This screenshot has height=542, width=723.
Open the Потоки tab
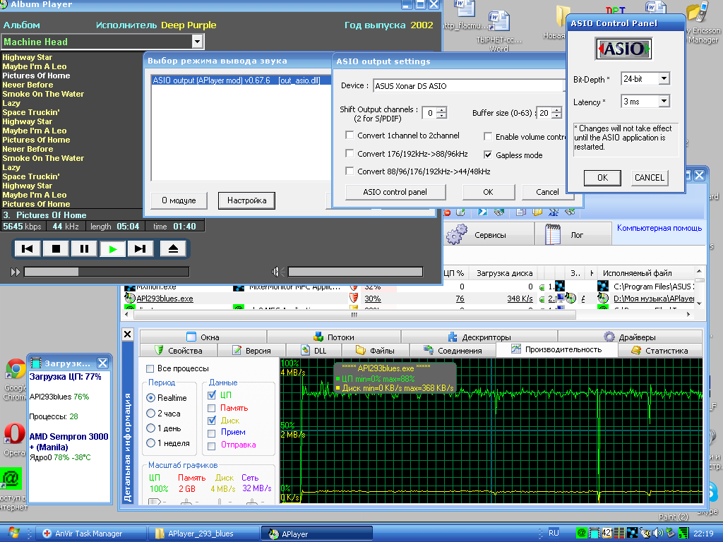pos(334,337)
